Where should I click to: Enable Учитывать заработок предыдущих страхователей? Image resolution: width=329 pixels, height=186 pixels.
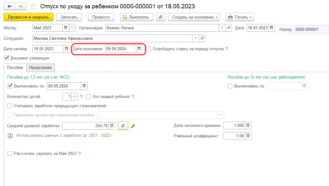tap(10, 106)
